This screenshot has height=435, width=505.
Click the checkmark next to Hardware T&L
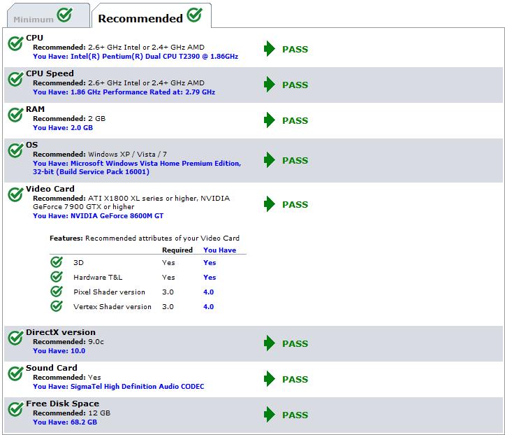[57, 276]
